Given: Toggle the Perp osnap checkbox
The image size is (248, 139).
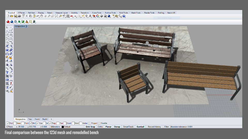Looking at the screenshot, I should click(50, 123).
